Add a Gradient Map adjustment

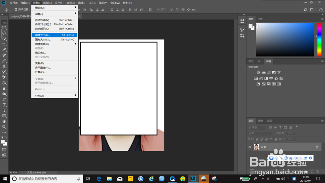tap(279, 84)
